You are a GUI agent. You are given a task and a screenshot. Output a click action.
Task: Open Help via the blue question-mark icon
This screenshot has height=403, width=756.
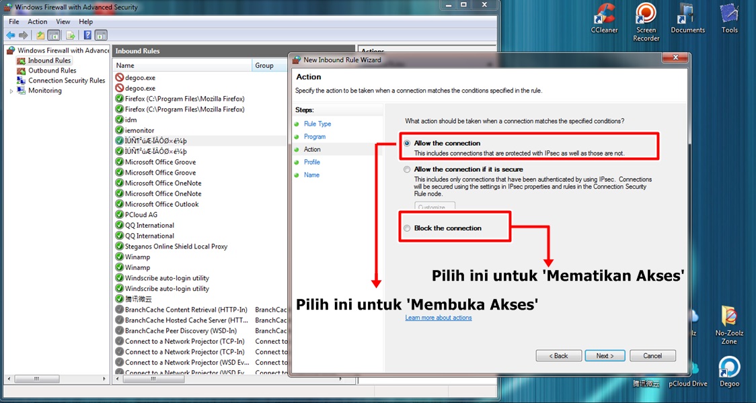pos(87,35)
